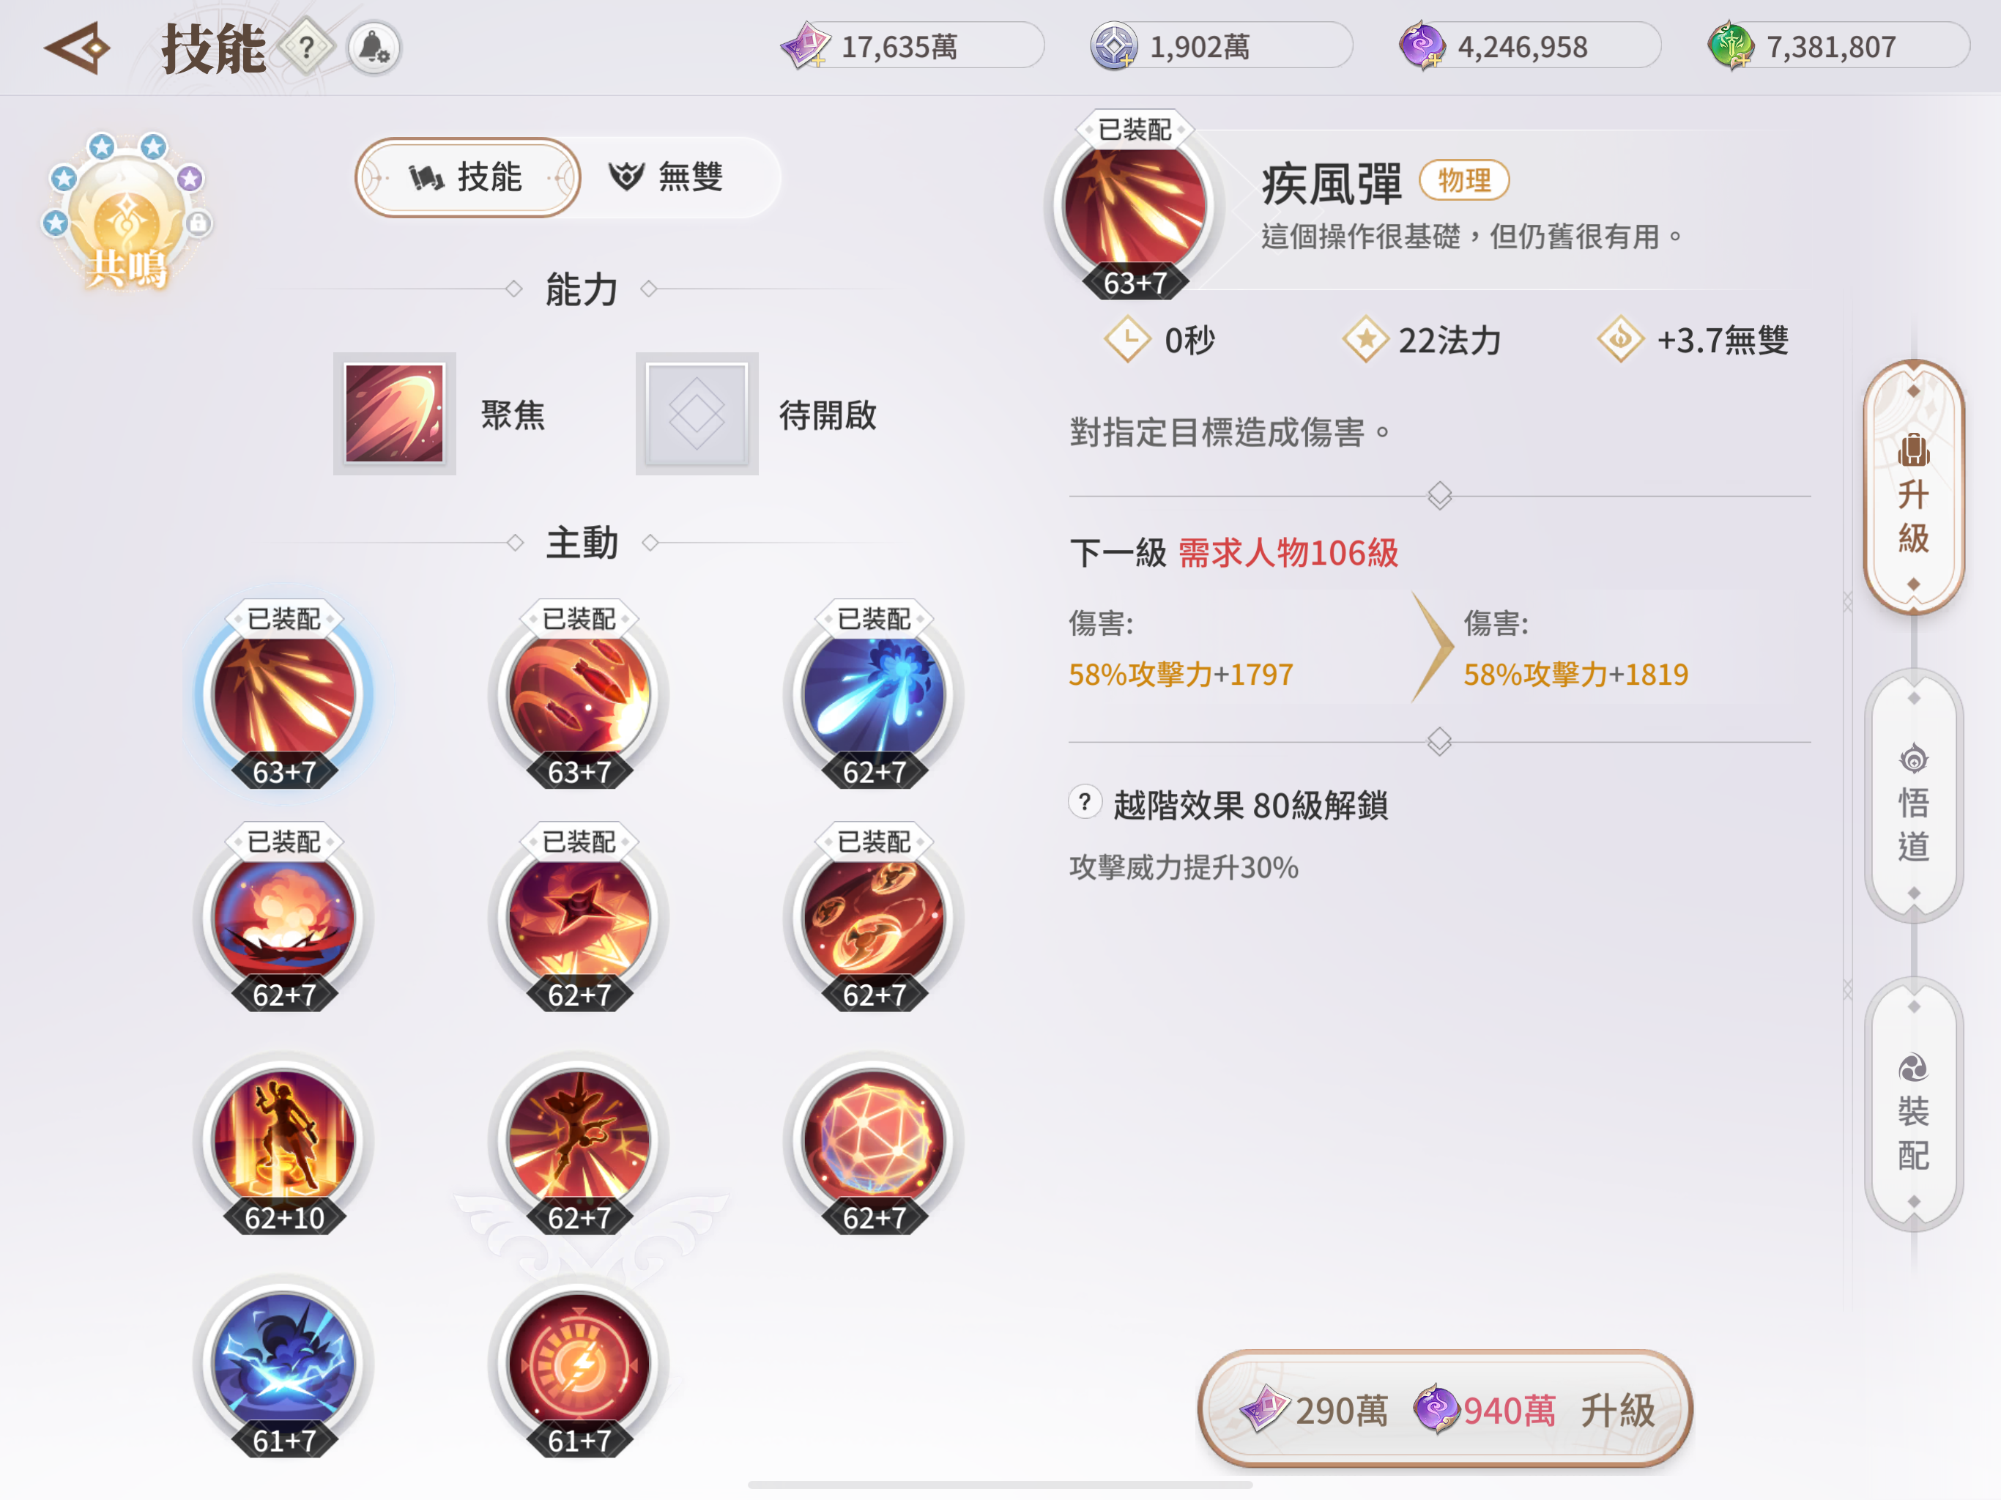The width and height of the screenshot is (2001, 1500).
Task: Open the 裝配 side tab
Action: pos(1912,1104)
